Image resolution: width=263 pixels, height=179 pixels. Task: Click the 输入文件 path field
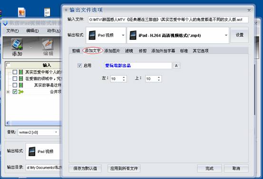coord(168,19)
